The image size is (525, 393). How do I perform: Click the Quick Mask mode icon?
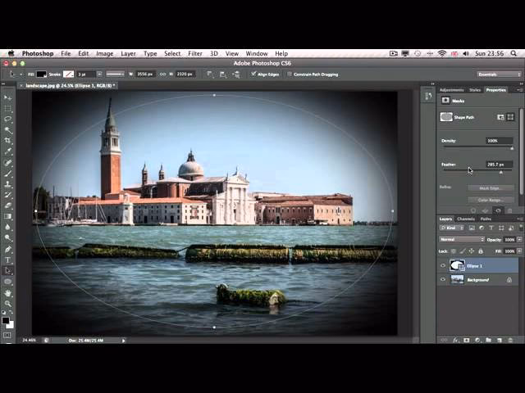click(x=7, y=335)
